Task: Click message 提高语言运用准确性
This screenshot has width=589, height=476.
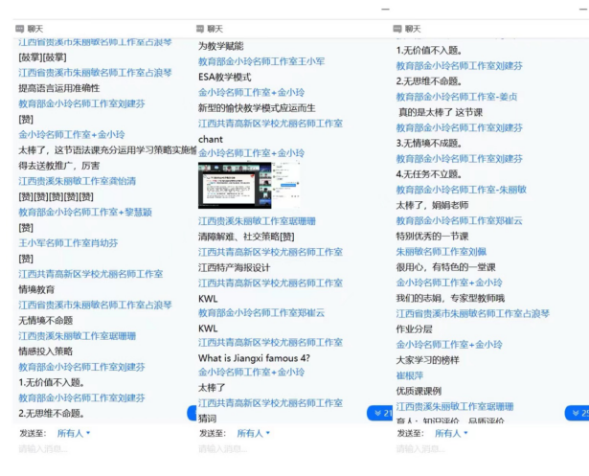Action: tap(59, 88)
